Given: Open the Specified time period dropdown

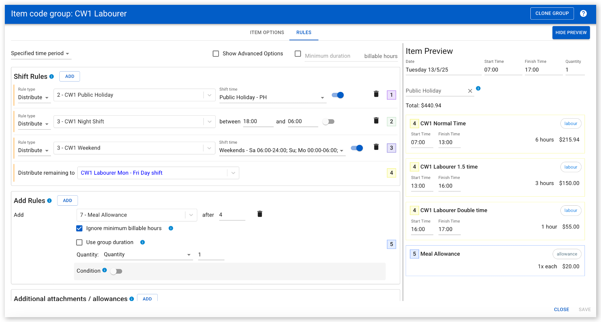Looking at the screenshot, I should tap(41, 54).
